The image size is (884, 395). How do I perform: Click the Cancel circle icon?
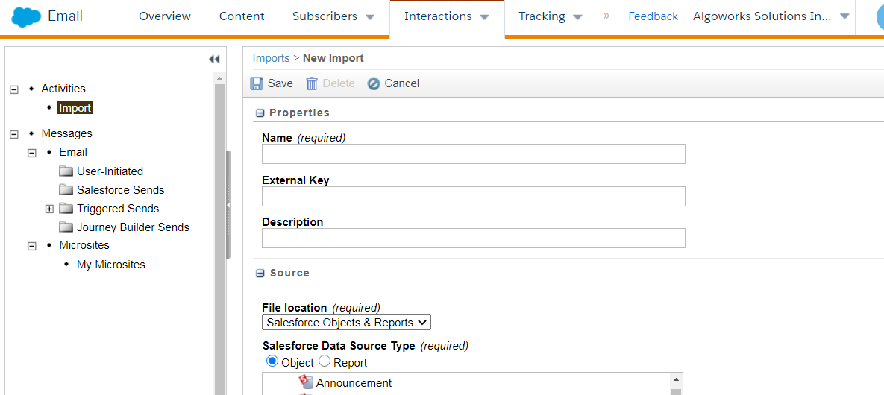[374, 83]
